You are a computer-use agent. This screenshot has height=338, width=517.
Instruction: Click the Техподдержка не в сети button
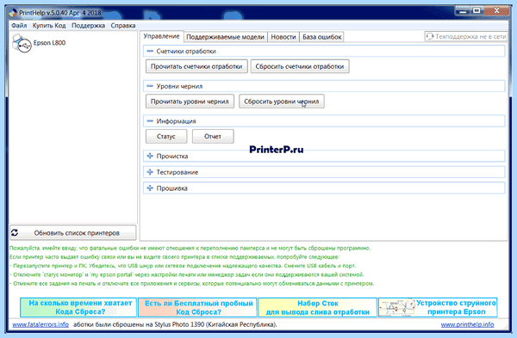coord(466,36)
